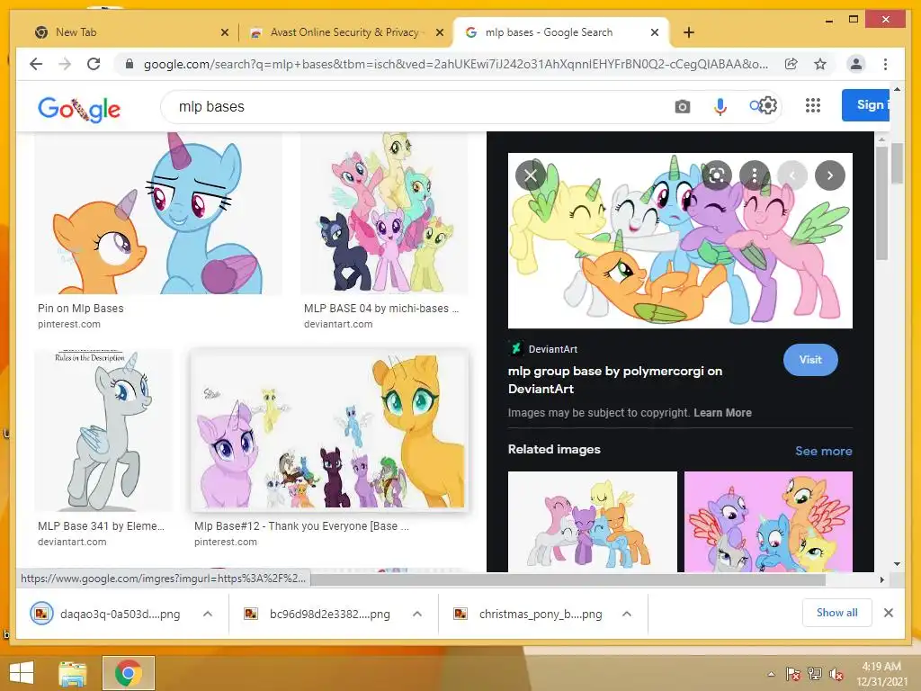Click page horizontal scrollbar thumb
Viewport: 921px width, 691px height.
tap(568, 580)
